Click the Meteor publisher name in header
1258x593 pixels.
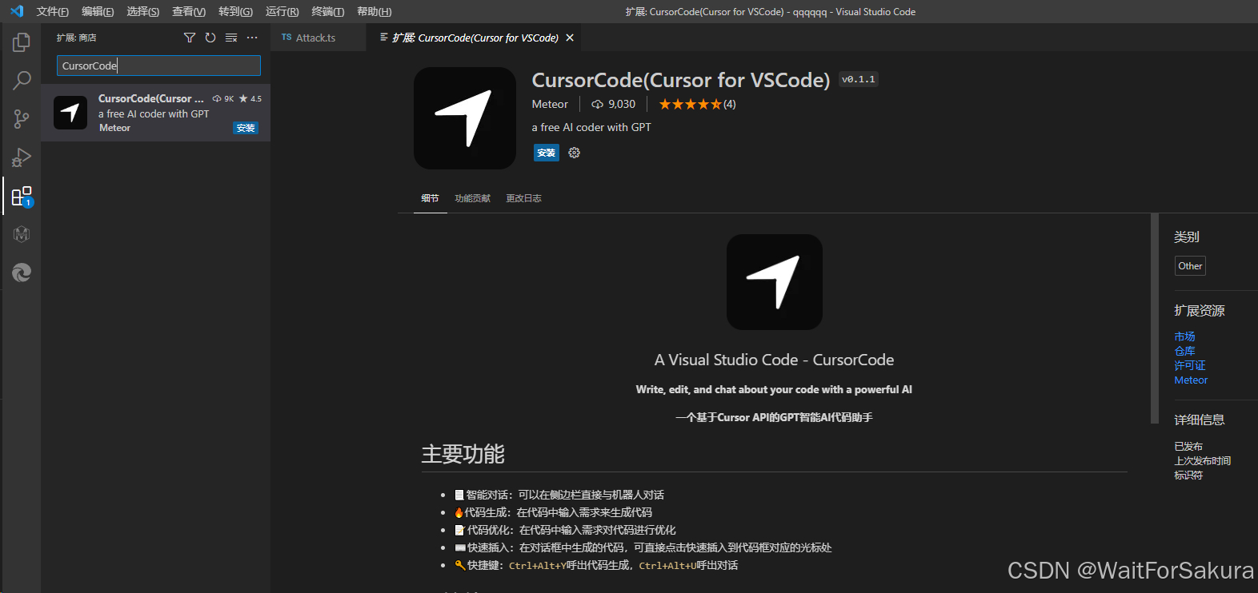550,105
